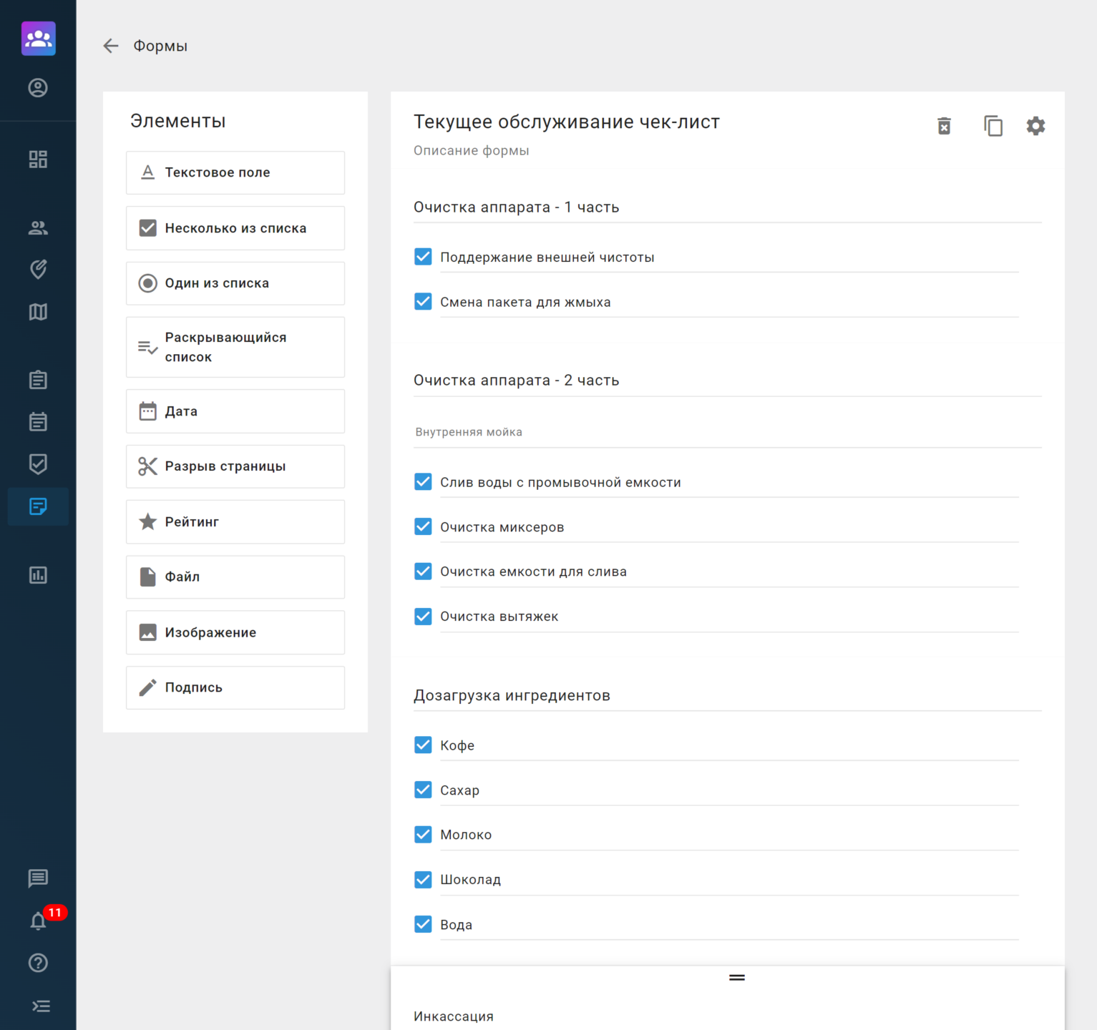Open the checkmark task icon in the sidebar

click(x=38, y=464)
